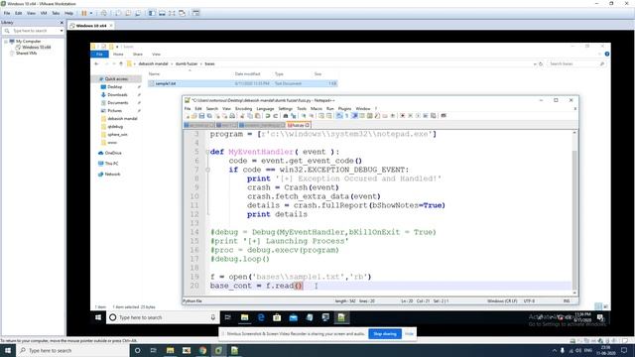Collapse the My Computer tree node

coord(6,42)
